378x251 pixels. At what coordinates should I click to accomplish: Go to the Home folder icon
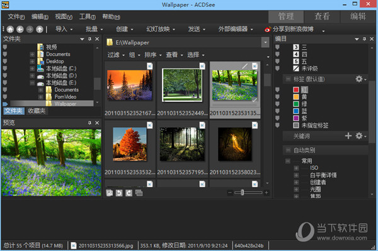10,30
